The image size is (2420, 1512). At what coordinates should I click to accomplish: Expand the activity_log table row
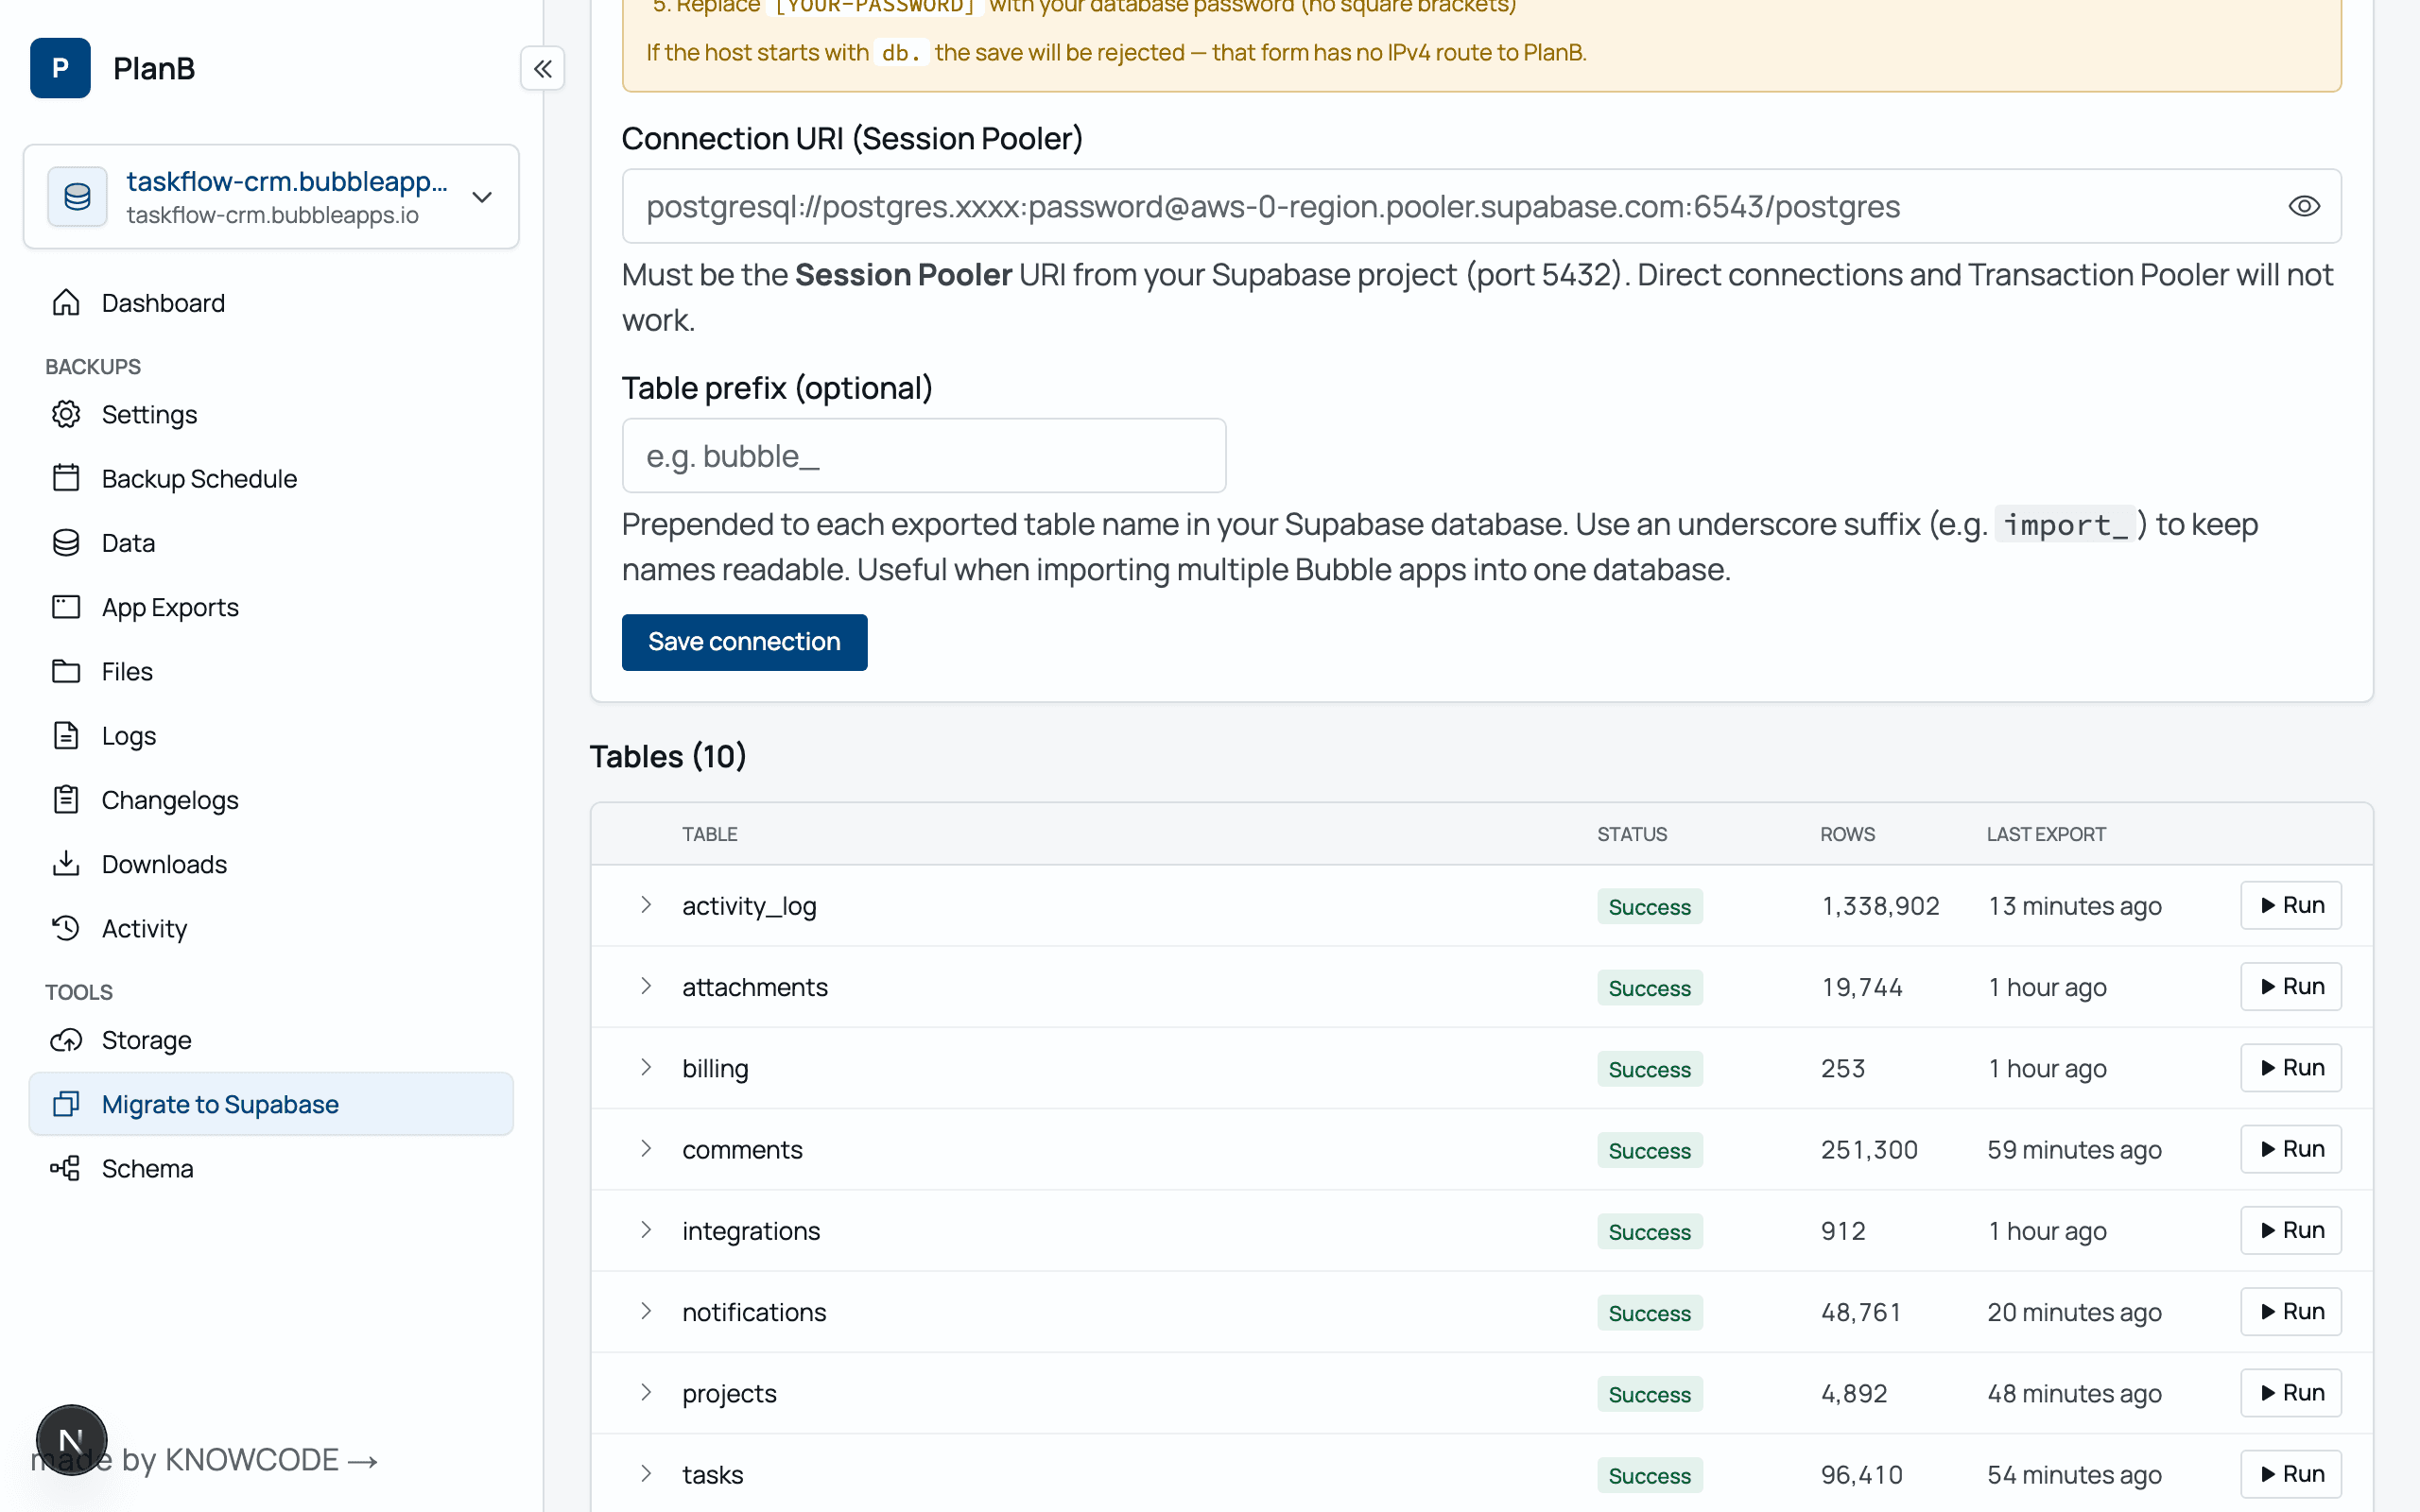coord(646,905)
